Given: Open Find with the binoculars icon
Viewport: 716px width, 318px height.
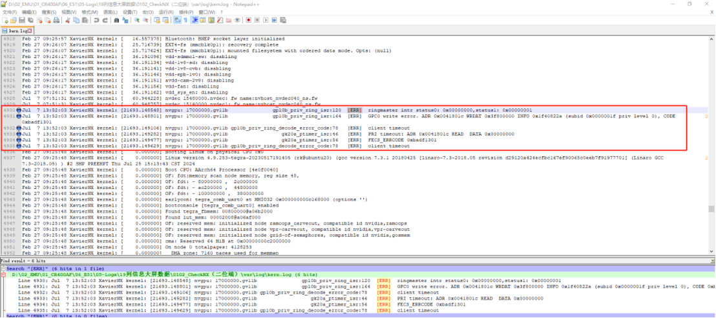Looking at the screenshot, I should [x=116, y=20].
